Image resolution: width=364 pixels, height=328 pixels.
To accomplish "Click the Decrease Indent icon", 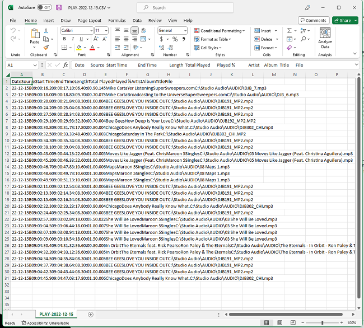I will click(118, 48).
